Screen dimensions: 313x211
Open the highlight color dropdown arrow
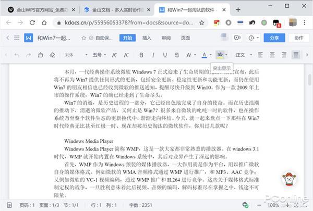226,55
